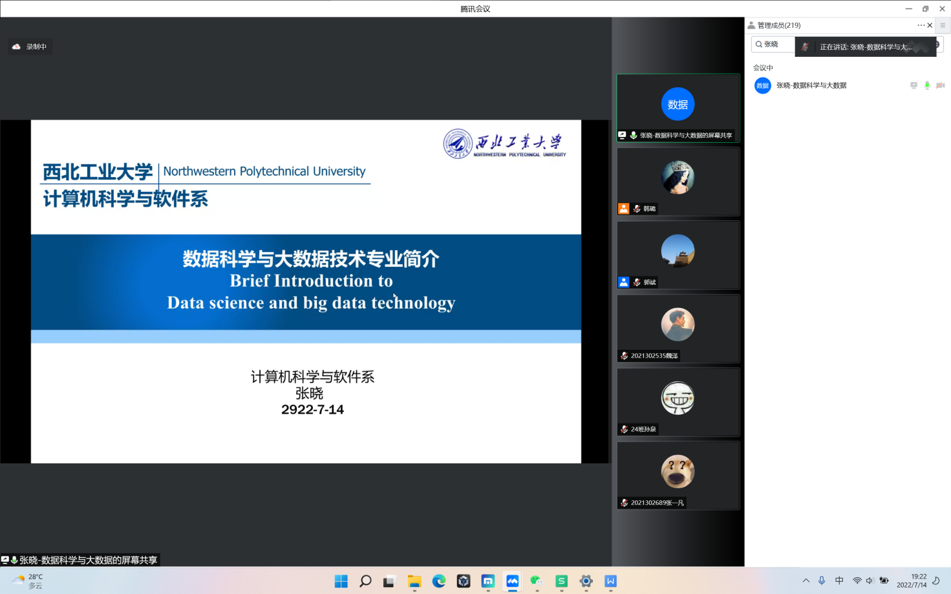Open the three-dots menu in the members panel

point(920,25)
